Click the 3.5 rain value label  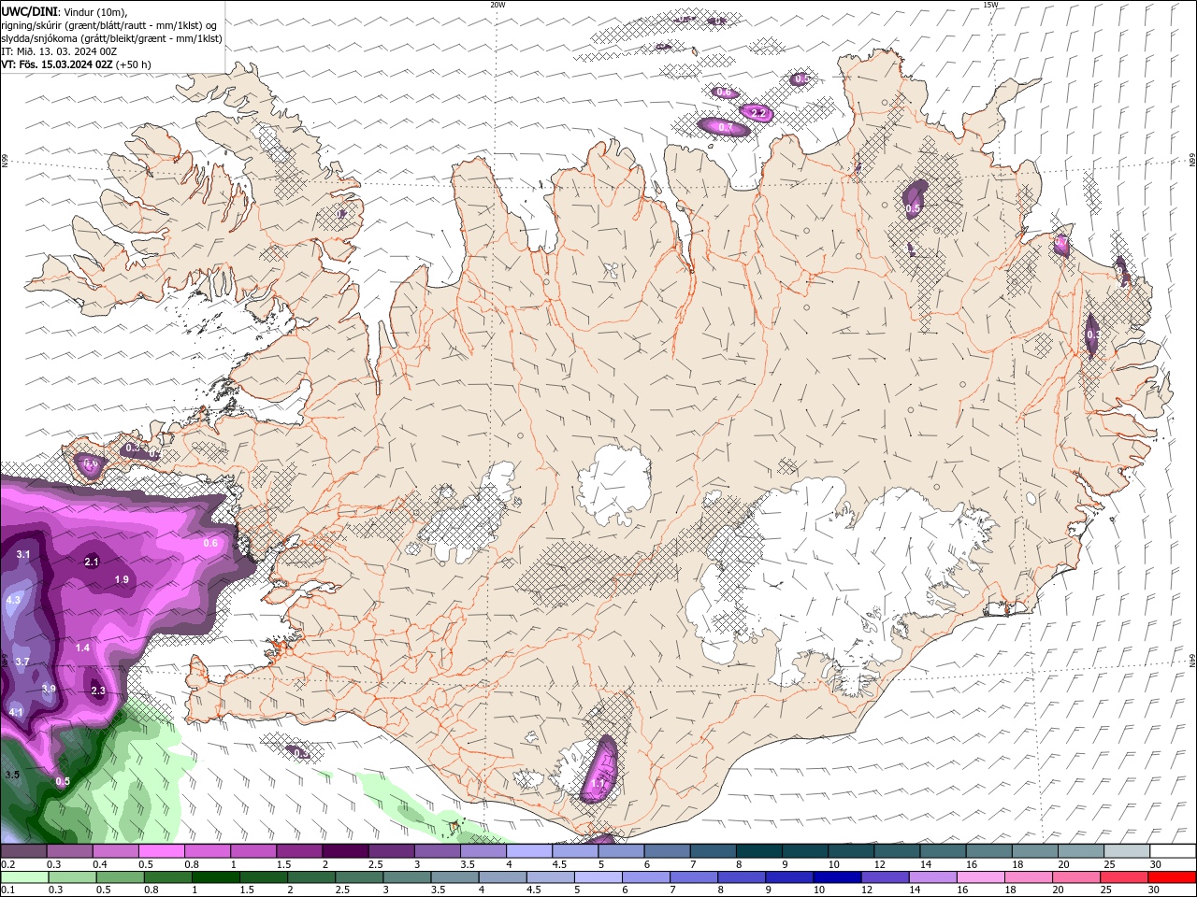[x=12, y=775]
